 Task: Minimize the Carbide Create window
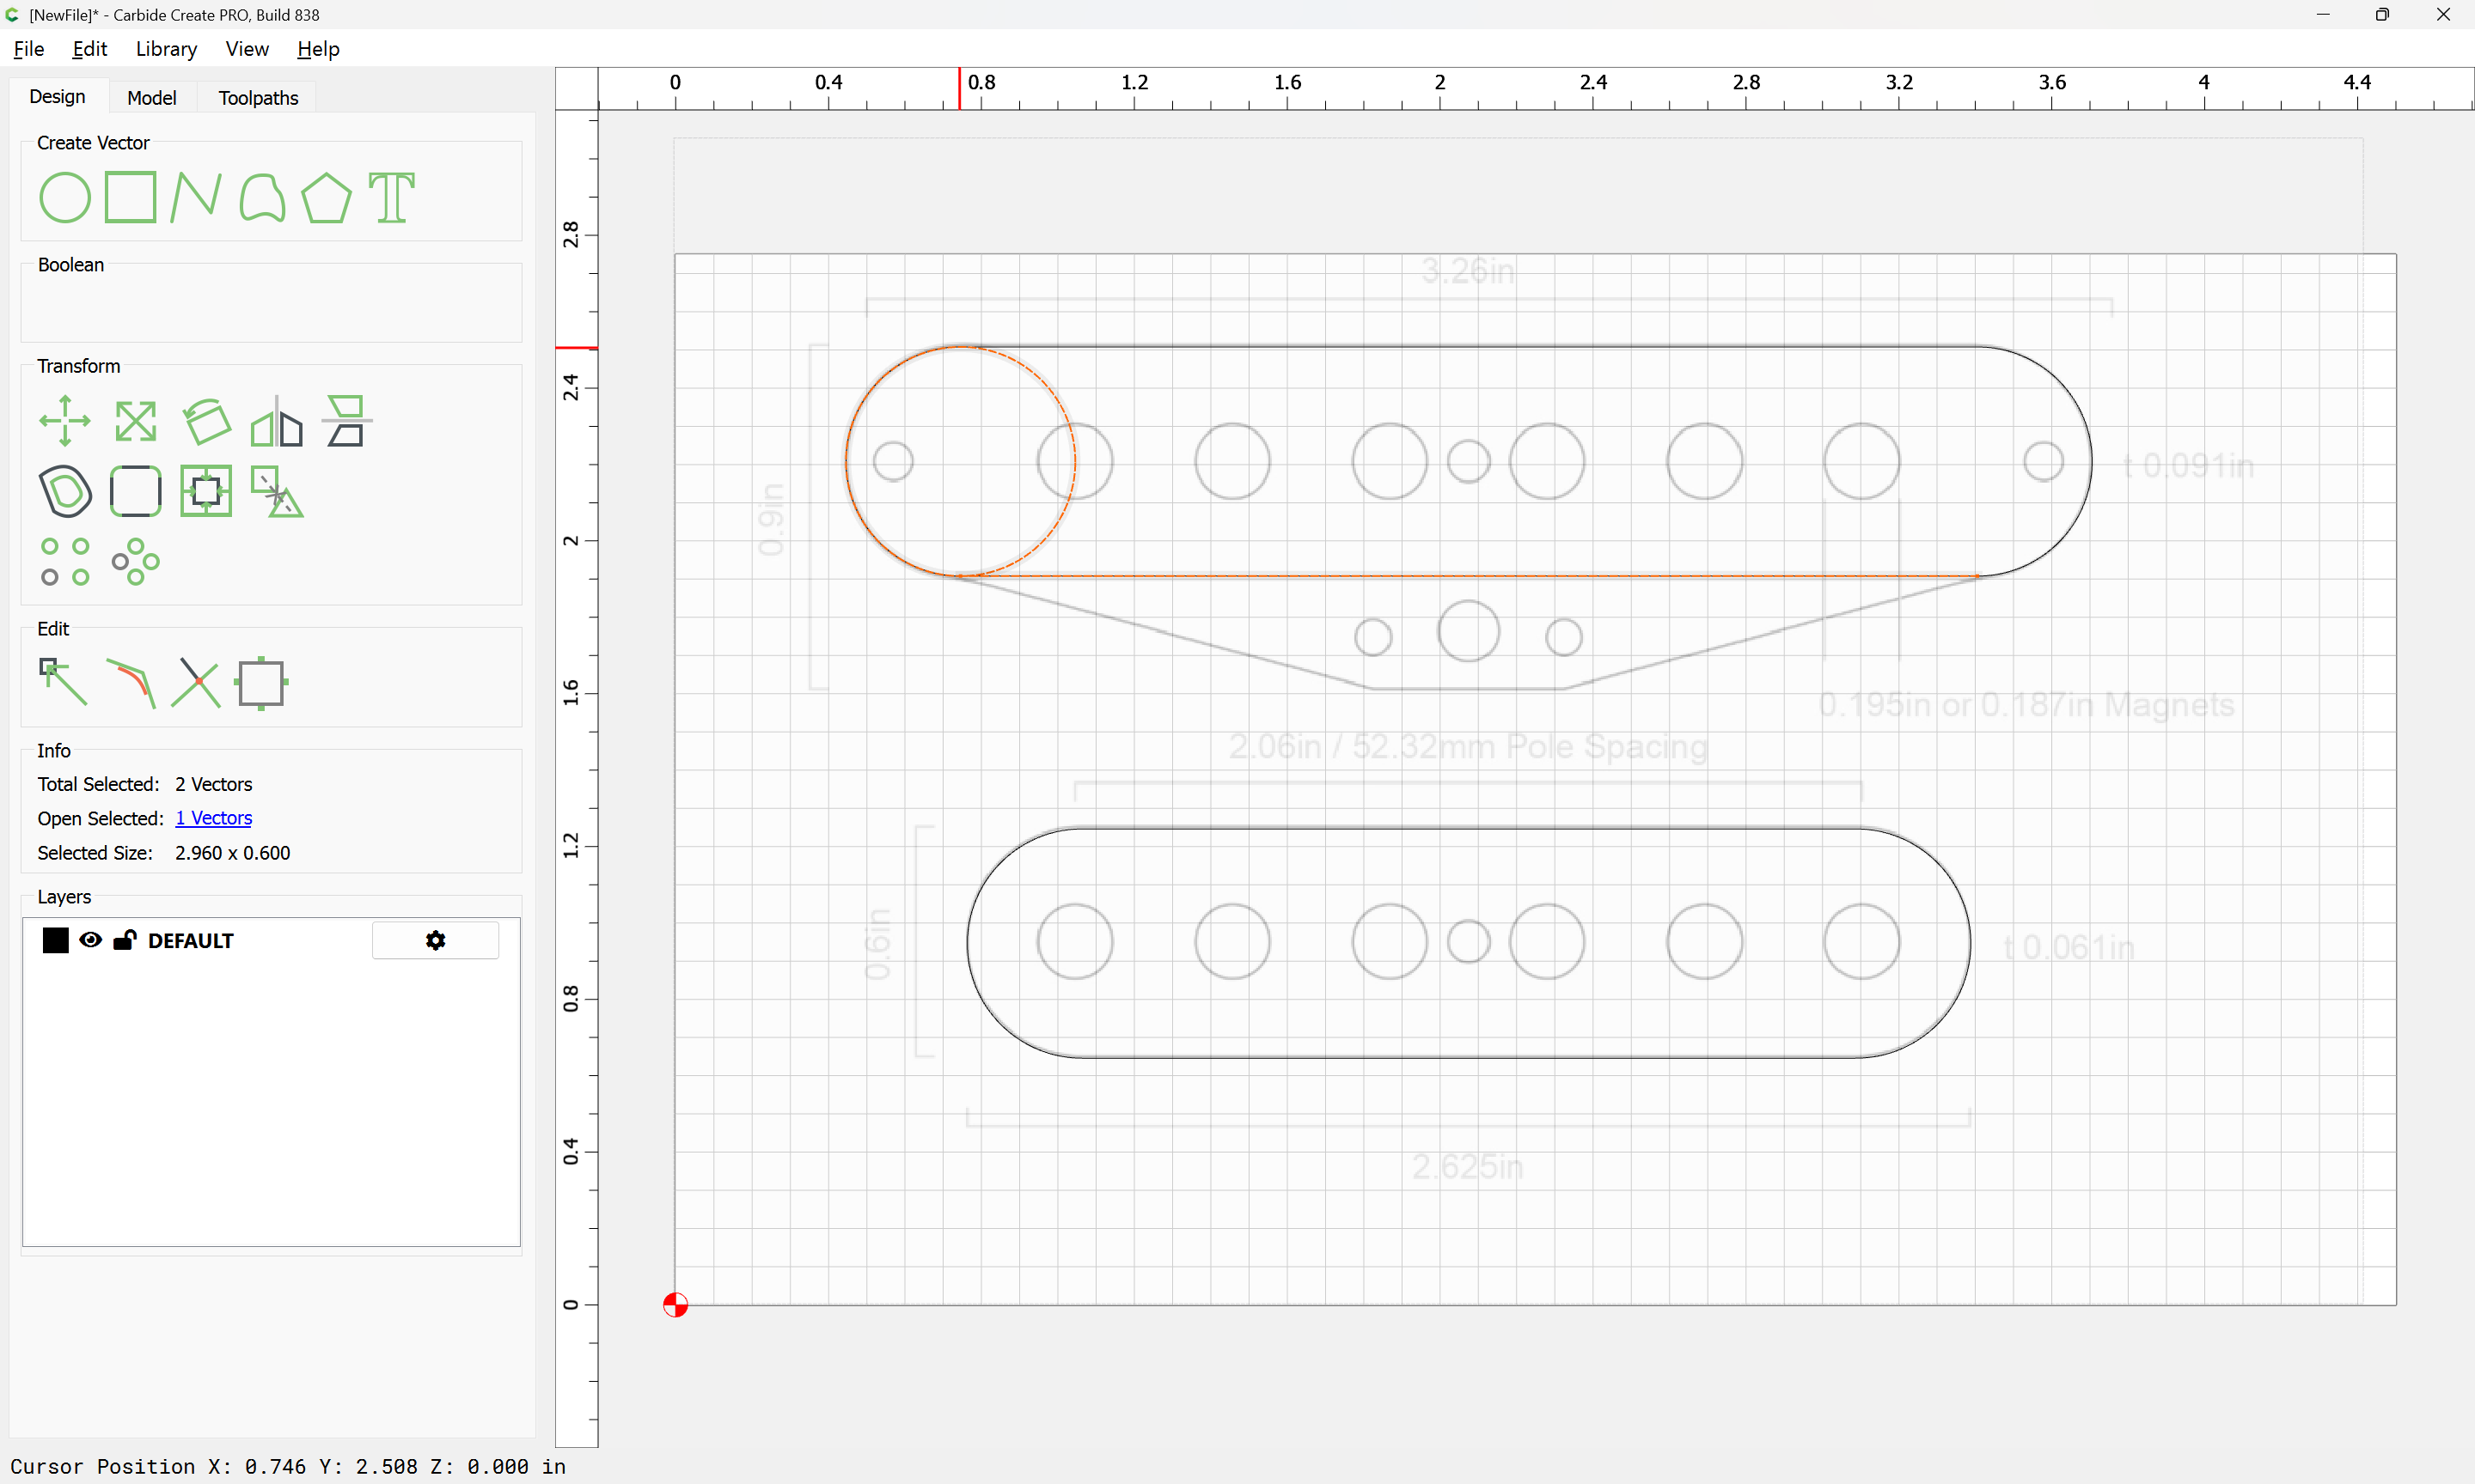point(2323,14)
